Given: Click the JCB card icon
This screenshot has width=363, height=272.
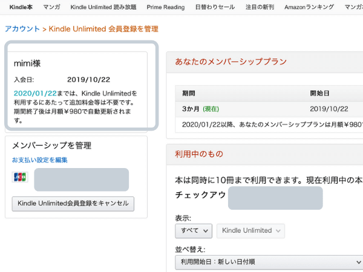Looking at the screenshot, I should click(x=20, y=177).
